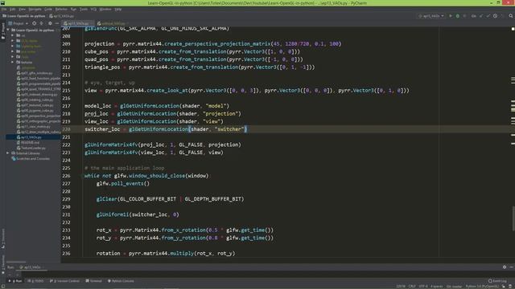This screenshot has height=289, width=515.
Task: Open the run configuration dropdown ep13_VAOs
Action: [431, 16]
